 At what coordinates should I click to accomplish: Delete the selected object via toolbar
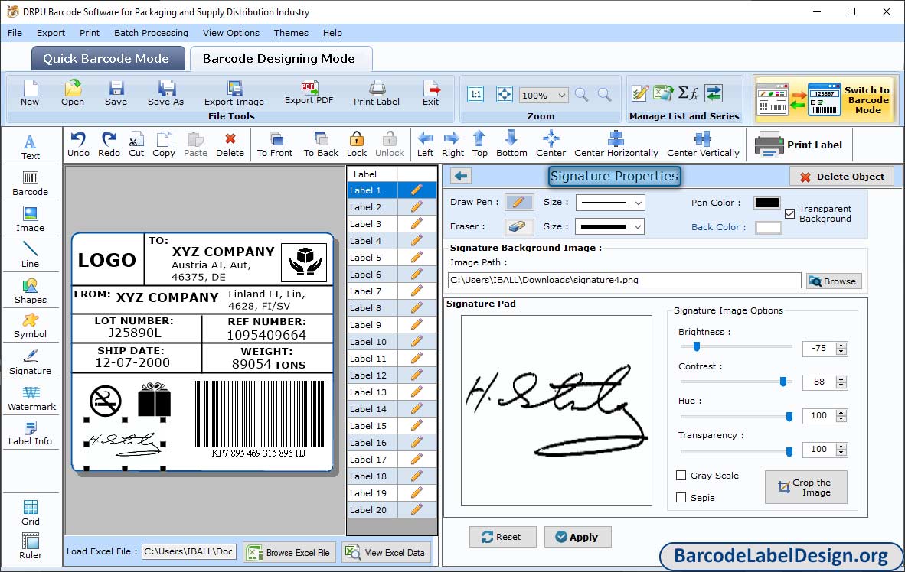tap(230, 145)
